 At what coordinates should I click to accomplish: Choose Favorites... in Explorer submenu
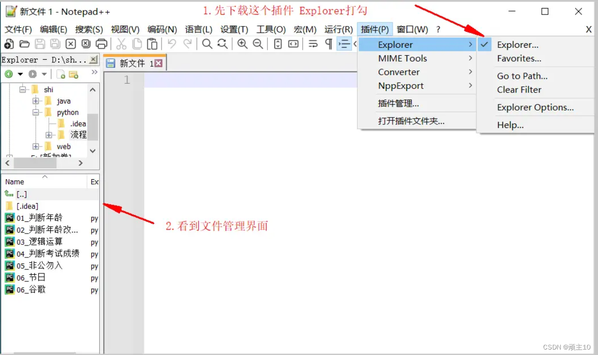point(535,58)
